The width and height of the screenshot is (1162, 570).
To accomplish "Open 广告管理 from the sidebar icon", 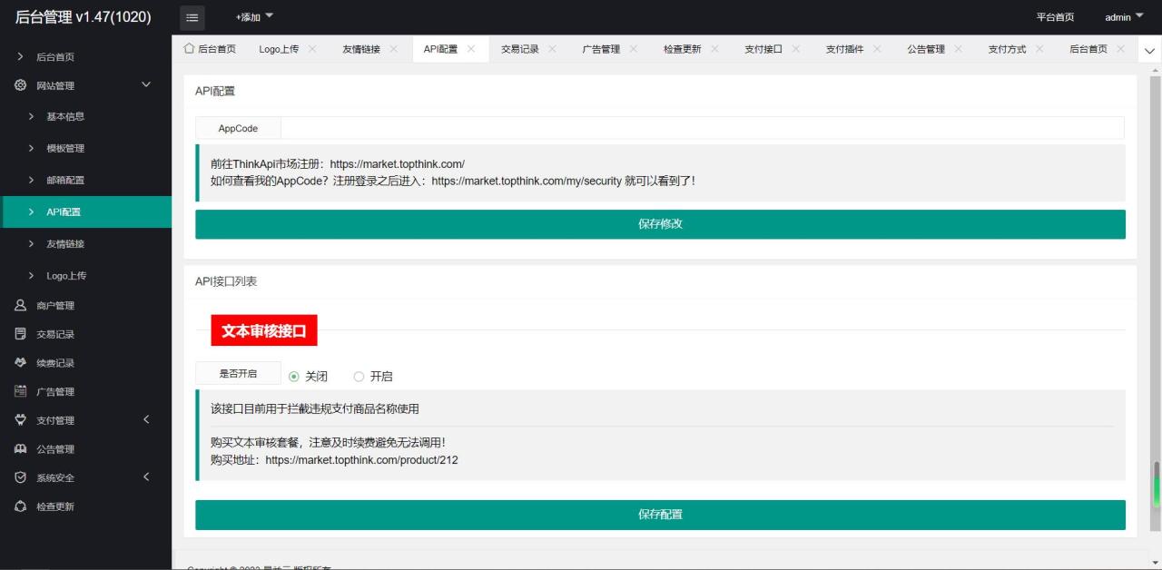I will [20, 391].
